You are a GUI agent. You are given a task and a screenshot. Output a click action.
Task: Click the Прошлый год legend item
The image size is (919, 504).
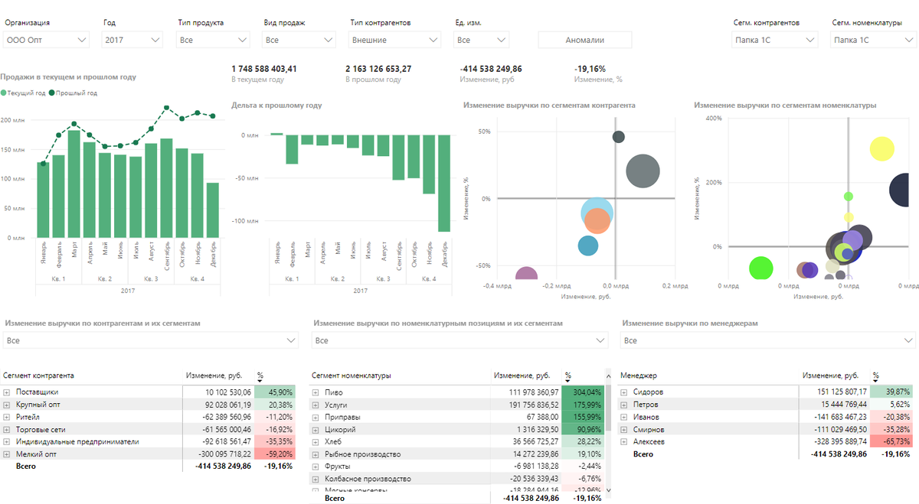coord(73,93)
